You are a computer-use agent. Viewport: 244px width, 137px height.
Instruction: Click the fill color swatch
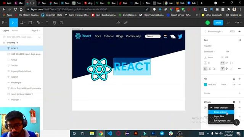pos(205,84)
